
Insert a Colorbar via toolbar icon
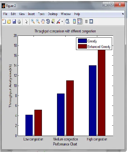point(74,21)
